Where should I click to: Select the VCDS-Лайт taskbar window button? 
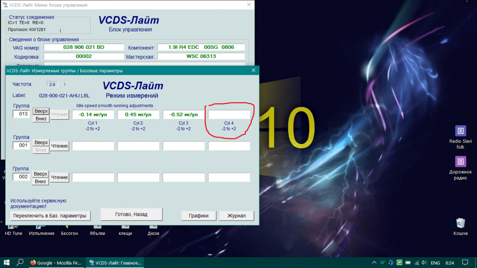115,263
